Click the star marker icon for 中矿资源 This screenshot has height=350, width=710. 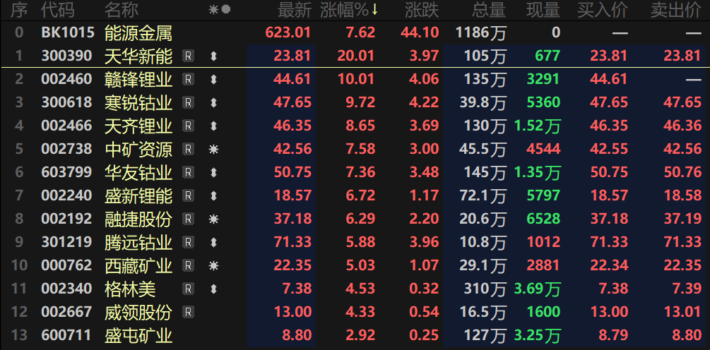click(213, 150)
